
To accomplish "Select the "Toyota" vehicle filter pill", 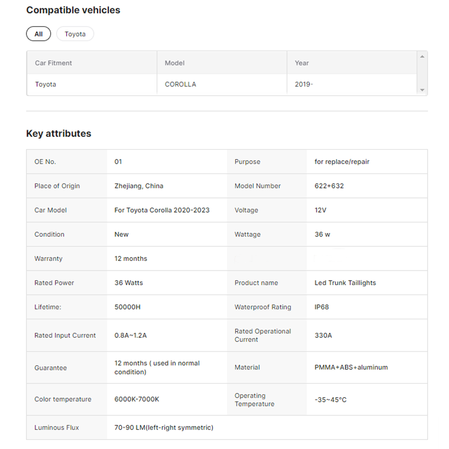I will click(75, 34).
